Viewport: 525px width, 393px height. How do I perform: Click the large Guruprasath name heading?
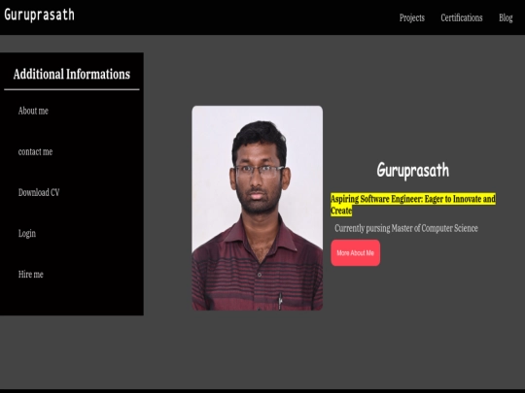(412, 170)
